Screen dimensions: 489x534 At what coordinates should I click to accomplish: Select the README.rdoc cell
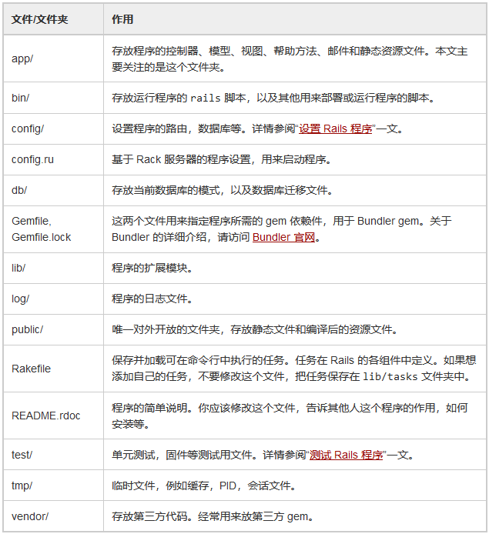pos(53,416)
